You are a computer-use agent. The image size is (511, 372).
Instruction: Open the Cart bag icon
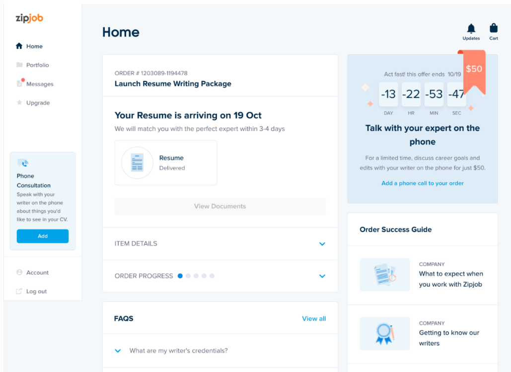(494, 28)
